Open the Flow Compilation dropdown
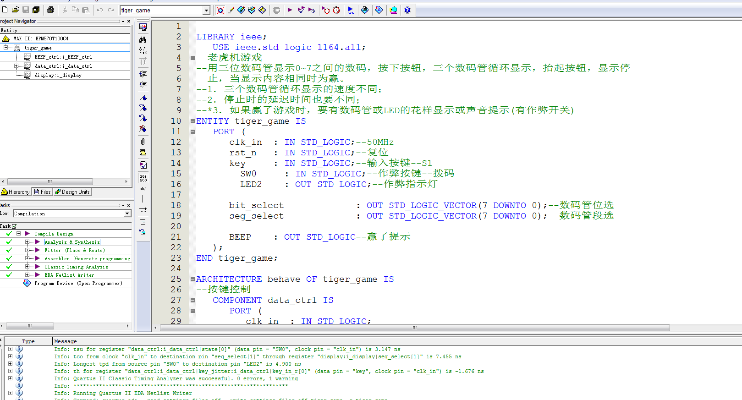 127,214
